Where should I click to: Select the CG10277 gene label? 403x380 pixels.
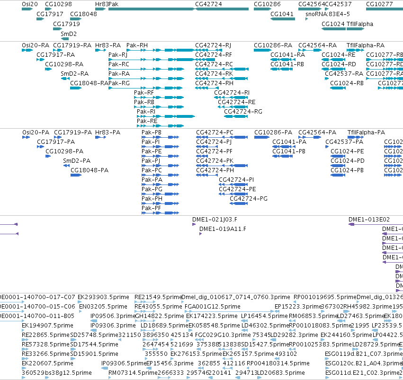coord(379,4)
